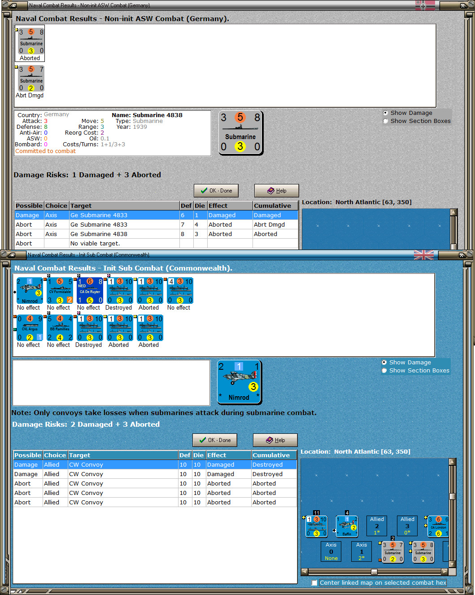
Task: Select Abort row for Ge Submarine 4833
Action: coord(157,225)
